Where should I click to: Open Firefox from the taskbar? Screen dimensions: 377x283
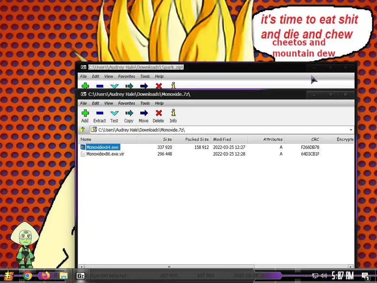tap(45, 276)
